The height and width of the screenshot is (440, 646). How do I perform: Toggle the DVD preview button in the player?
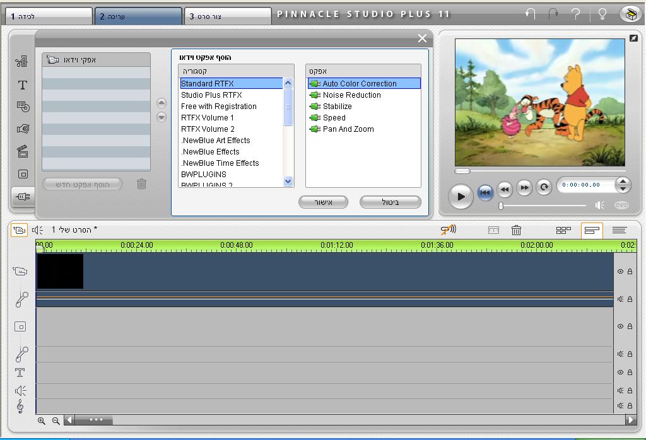(621, 205)
